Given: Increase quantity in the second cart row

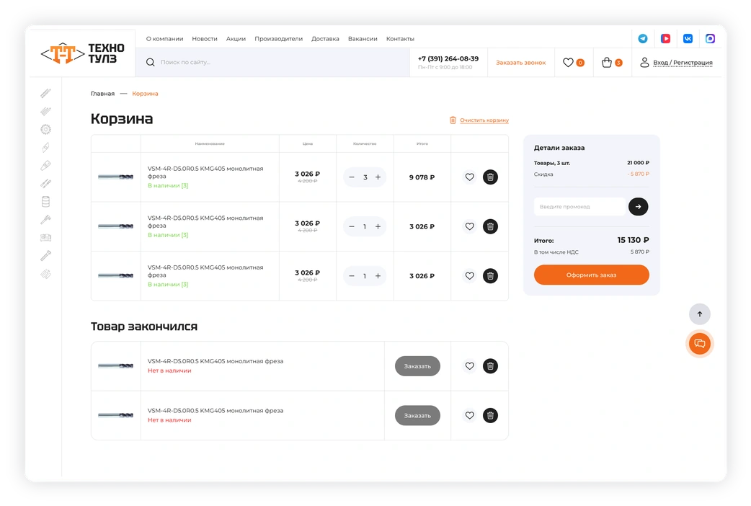Looking at the screenshot, I should [378, 226].
